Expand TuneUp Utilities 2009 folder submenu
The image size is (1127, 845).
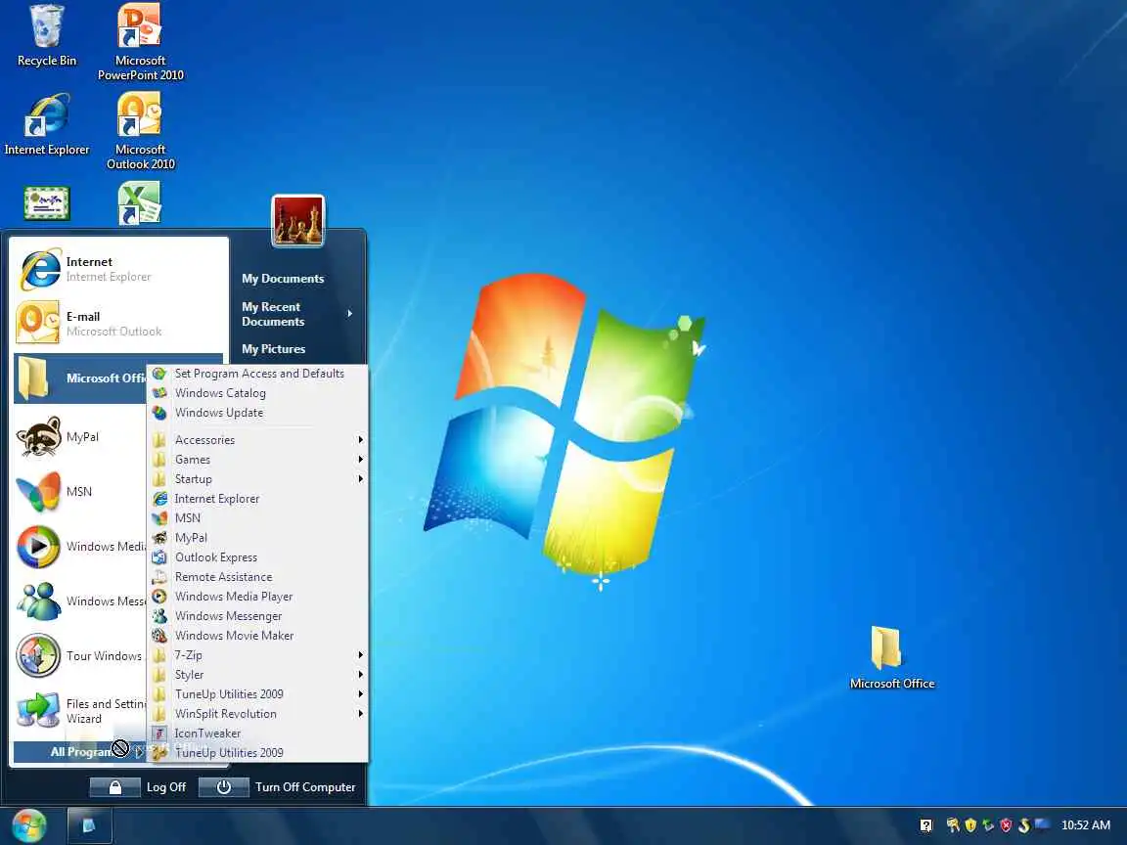258,694
